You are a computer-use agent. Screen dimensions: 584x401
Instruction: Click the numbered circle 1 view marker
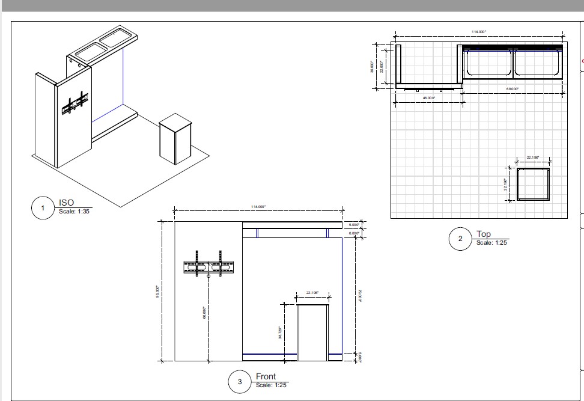click(x=43, y=209)
